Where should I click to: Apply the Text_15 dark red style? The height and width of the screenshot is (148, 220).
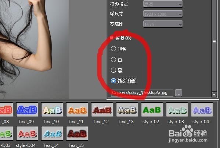[77, 133]
